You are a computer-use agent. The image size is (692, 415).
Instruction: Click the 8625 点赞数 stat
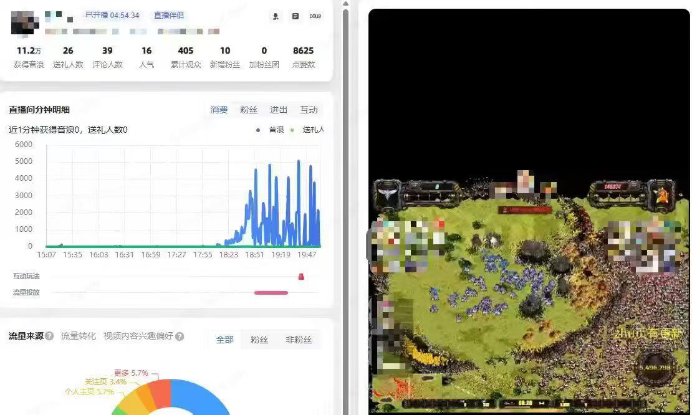pyautogui.click(x=304, y=57)
